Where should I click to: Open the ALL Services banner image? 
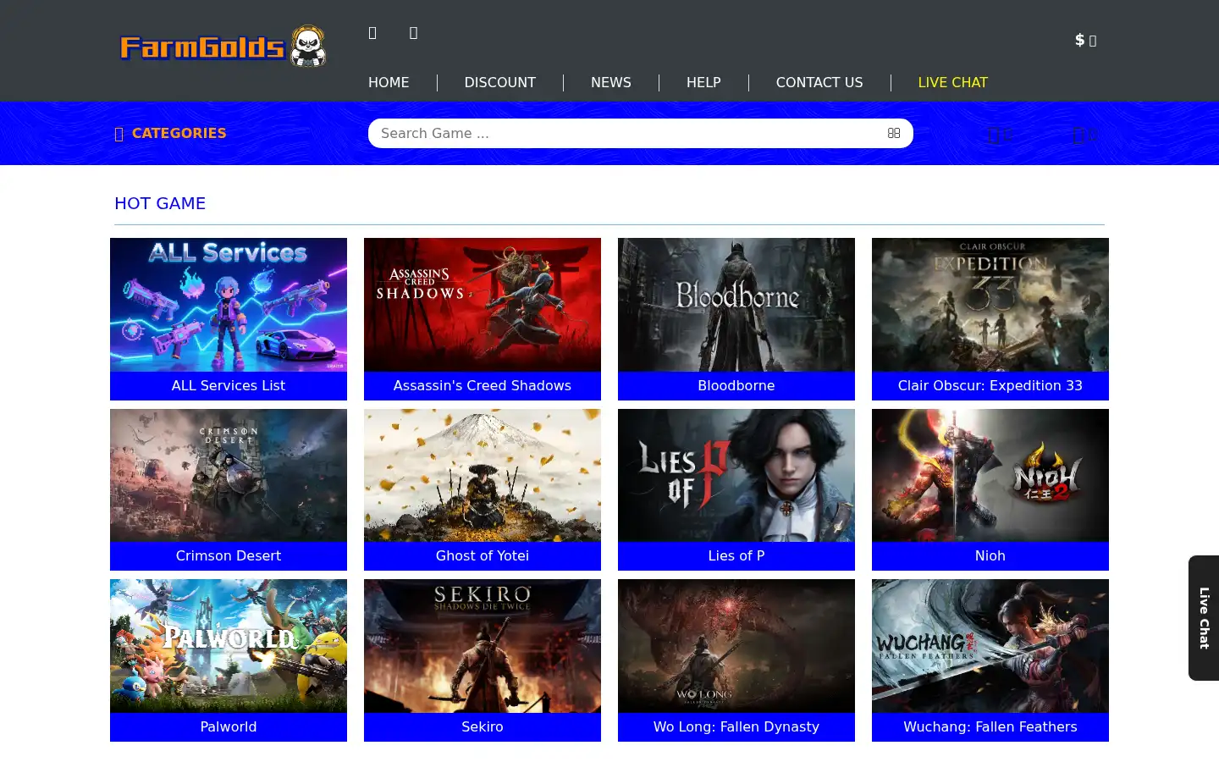pyautogui.click(x=229, y=305)
